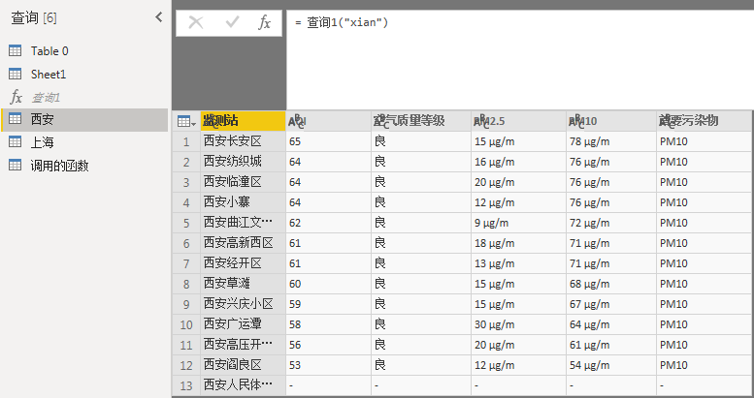Click the PM10 column data type icon

click(575, 121)
